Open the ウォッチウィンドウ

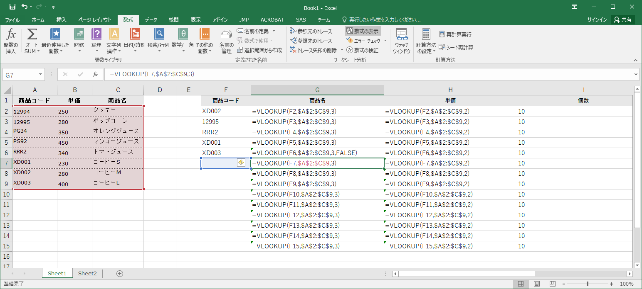coord(402,41)
